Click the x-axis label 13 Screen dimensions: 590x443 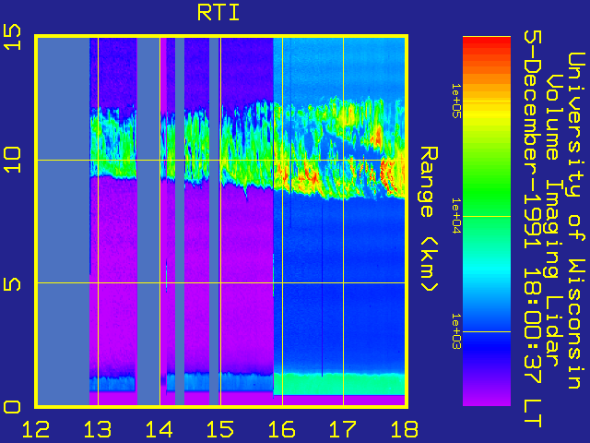click(98, 429)
